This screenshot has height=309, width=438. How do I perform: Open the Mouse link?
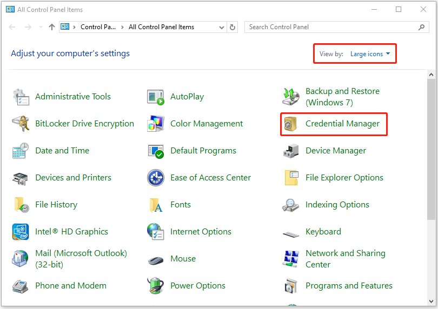pyautogui.click(x=183, y=259)
